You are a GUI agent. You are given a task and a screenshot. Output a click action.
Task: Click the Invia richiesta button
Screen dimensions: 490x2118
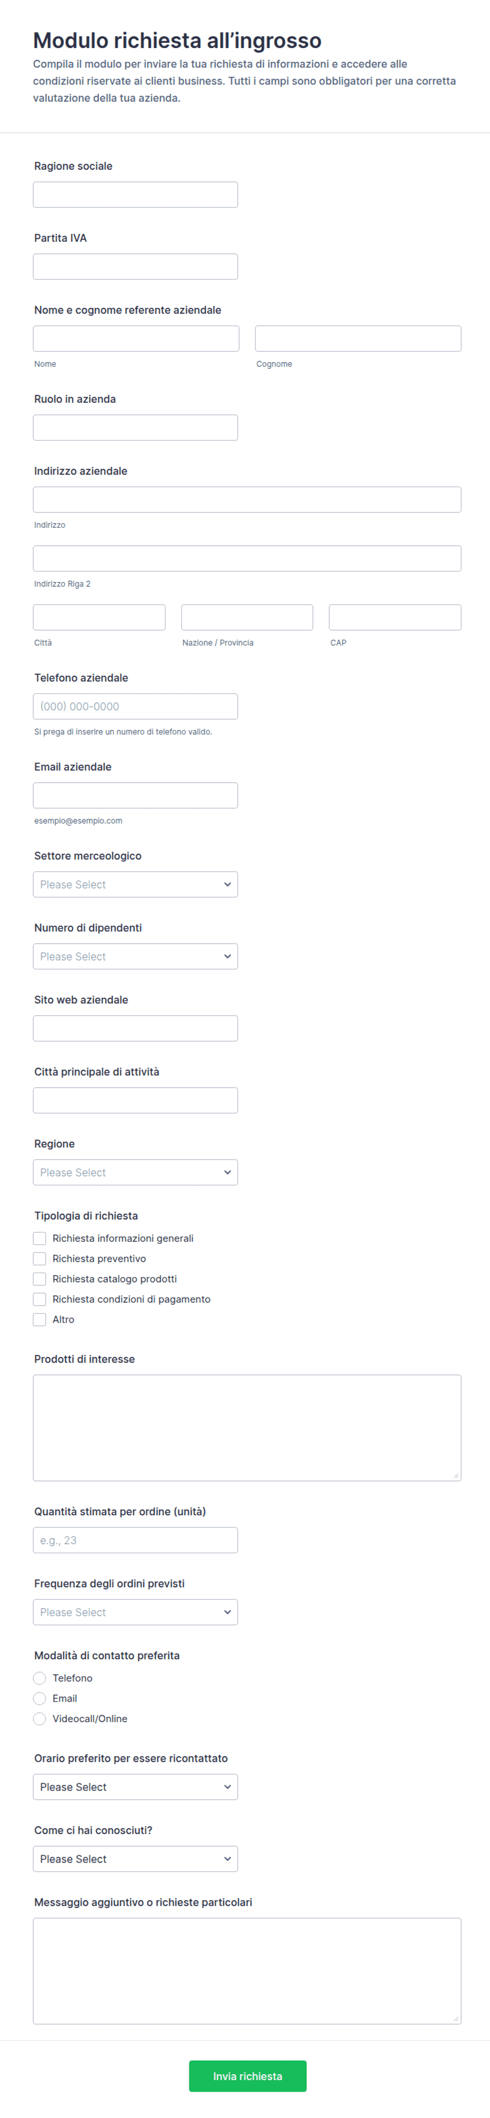[248, 2076]
